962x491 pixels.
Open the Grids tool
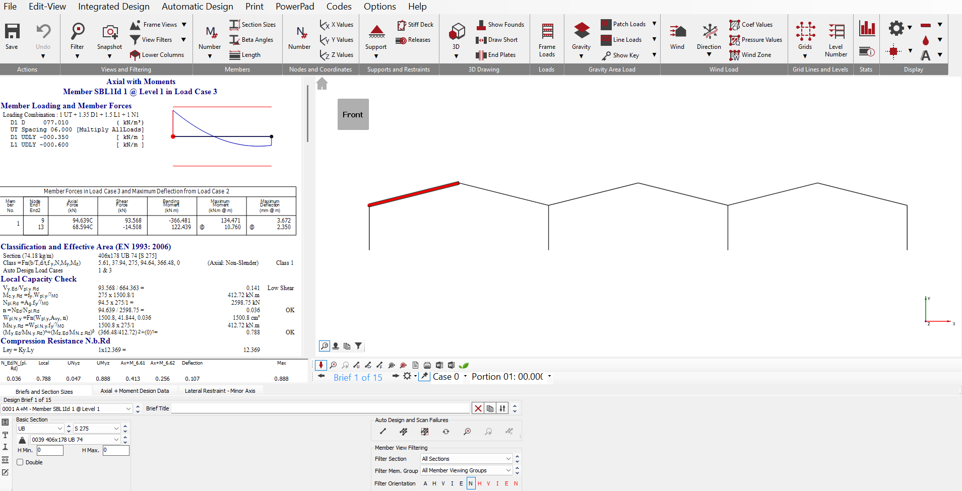(805, 33)
